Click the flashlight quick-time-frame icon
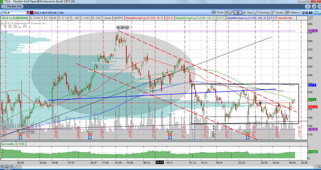The height and width of the screenshot is (170, 321). [x=231, y=13]
